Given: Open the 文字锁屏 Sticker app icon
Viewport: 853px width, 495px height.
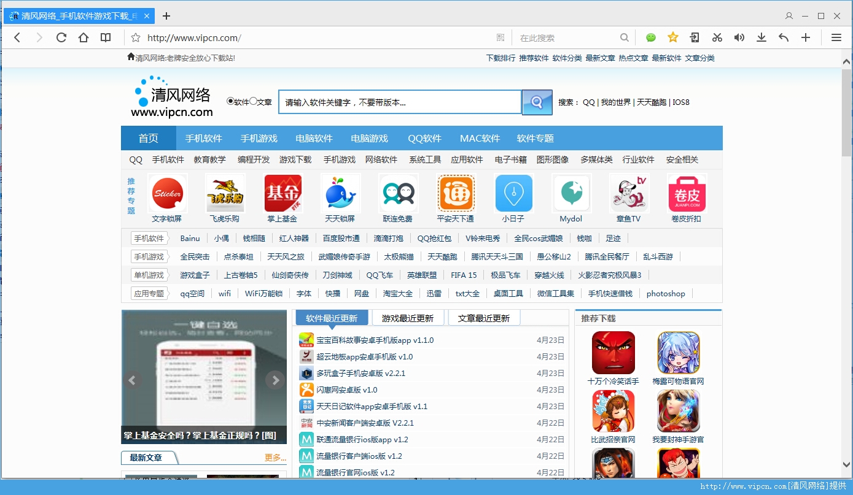Looking at the screenshot, I should tap(167, 193).
